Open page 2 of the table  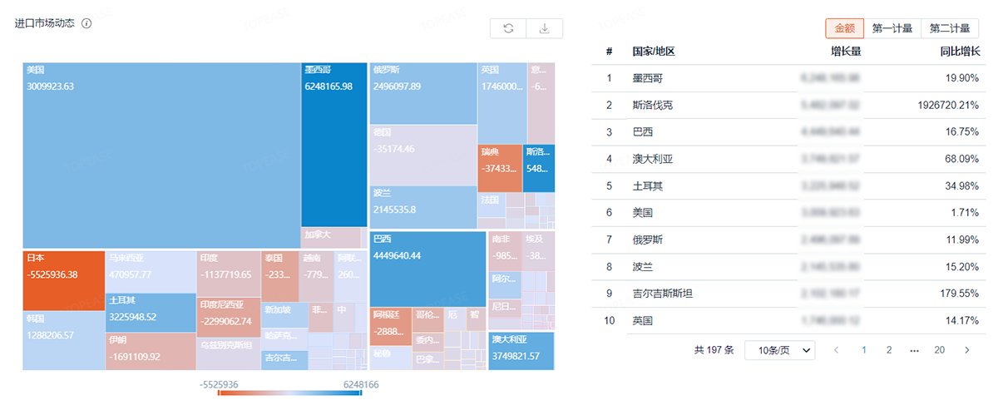coord(888,350)
